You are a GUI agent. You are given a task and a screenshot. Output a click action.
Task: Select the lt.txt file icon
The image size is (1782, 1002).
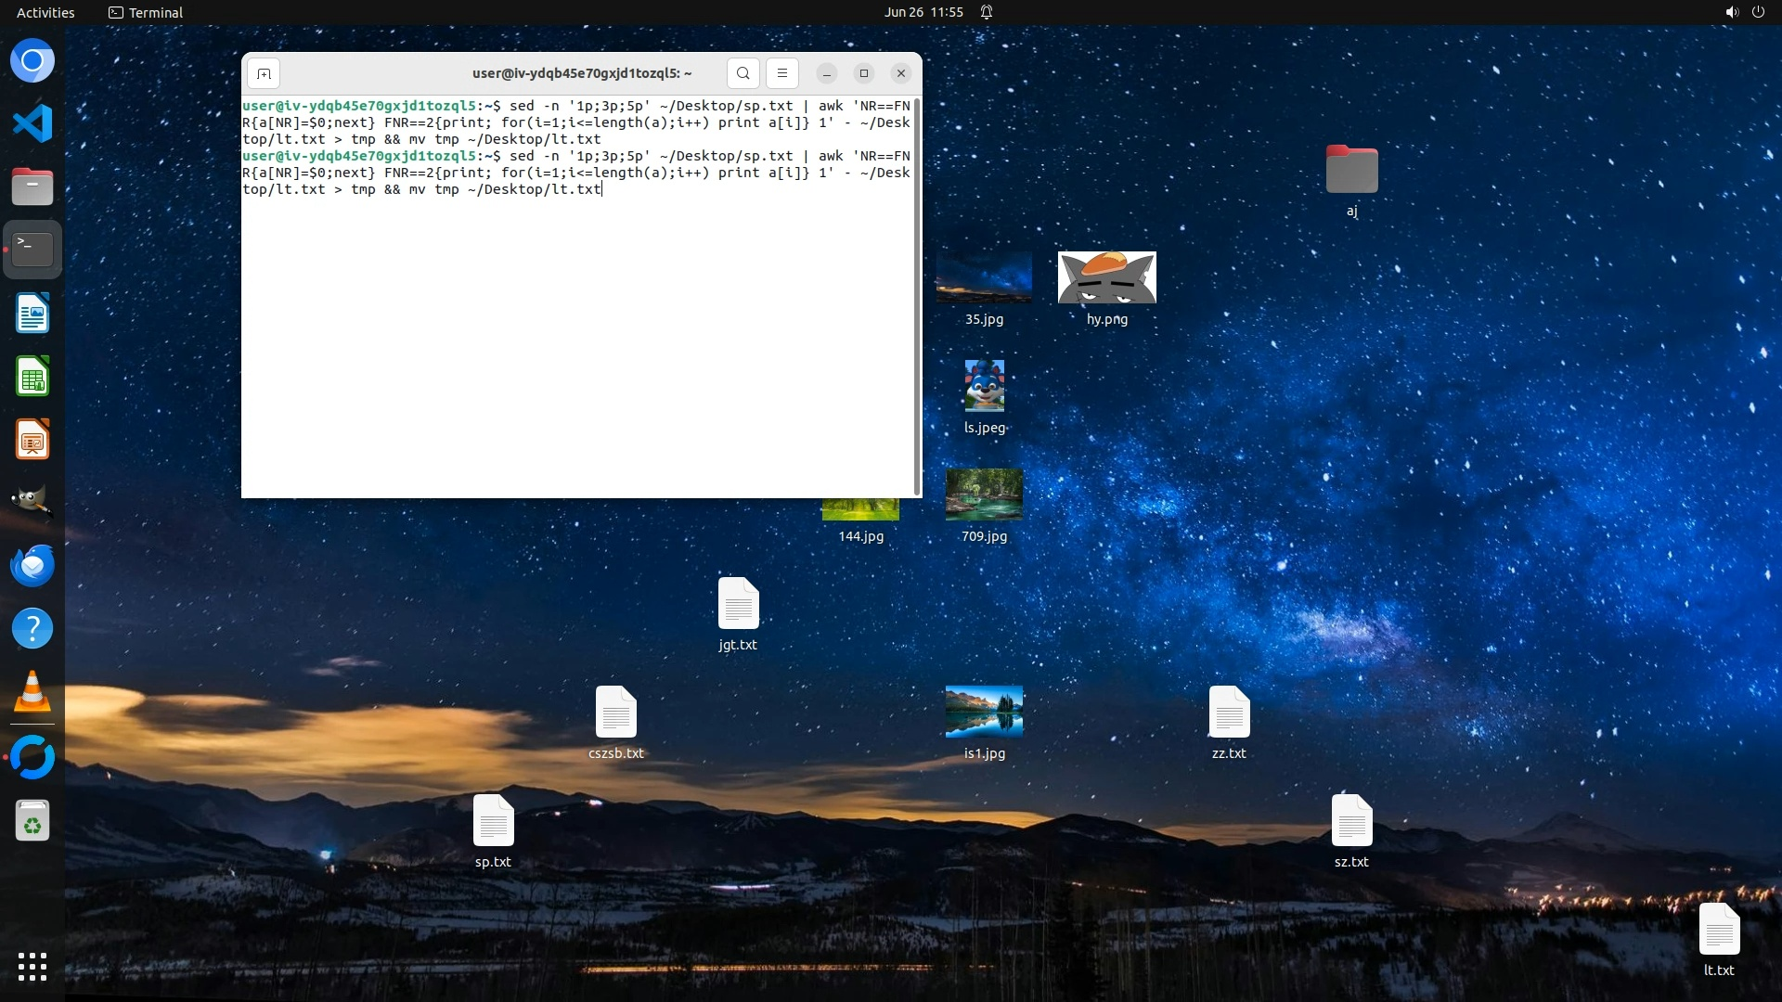point(1718,930)
